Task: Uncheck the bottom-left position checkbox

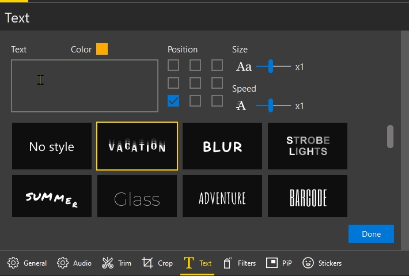Action: [173, 101]
